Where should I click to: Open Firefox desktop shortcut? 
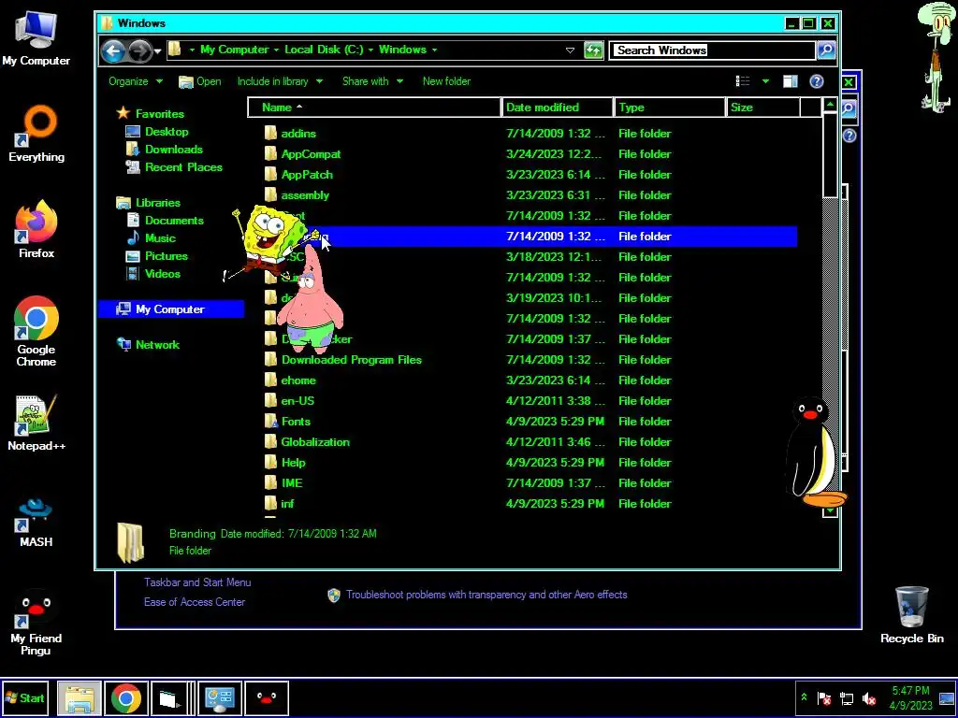pyautogui.click(x=36, y=229)
